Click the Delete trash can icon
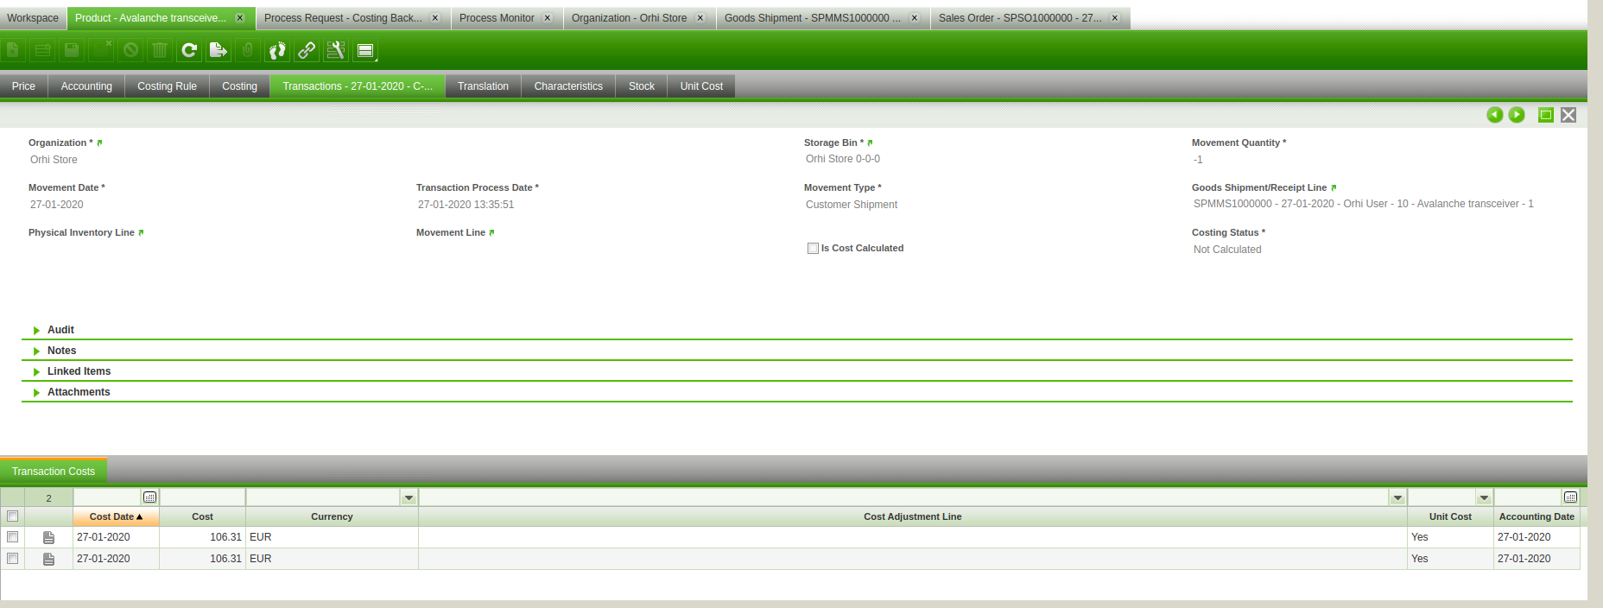 pos(160,50)
